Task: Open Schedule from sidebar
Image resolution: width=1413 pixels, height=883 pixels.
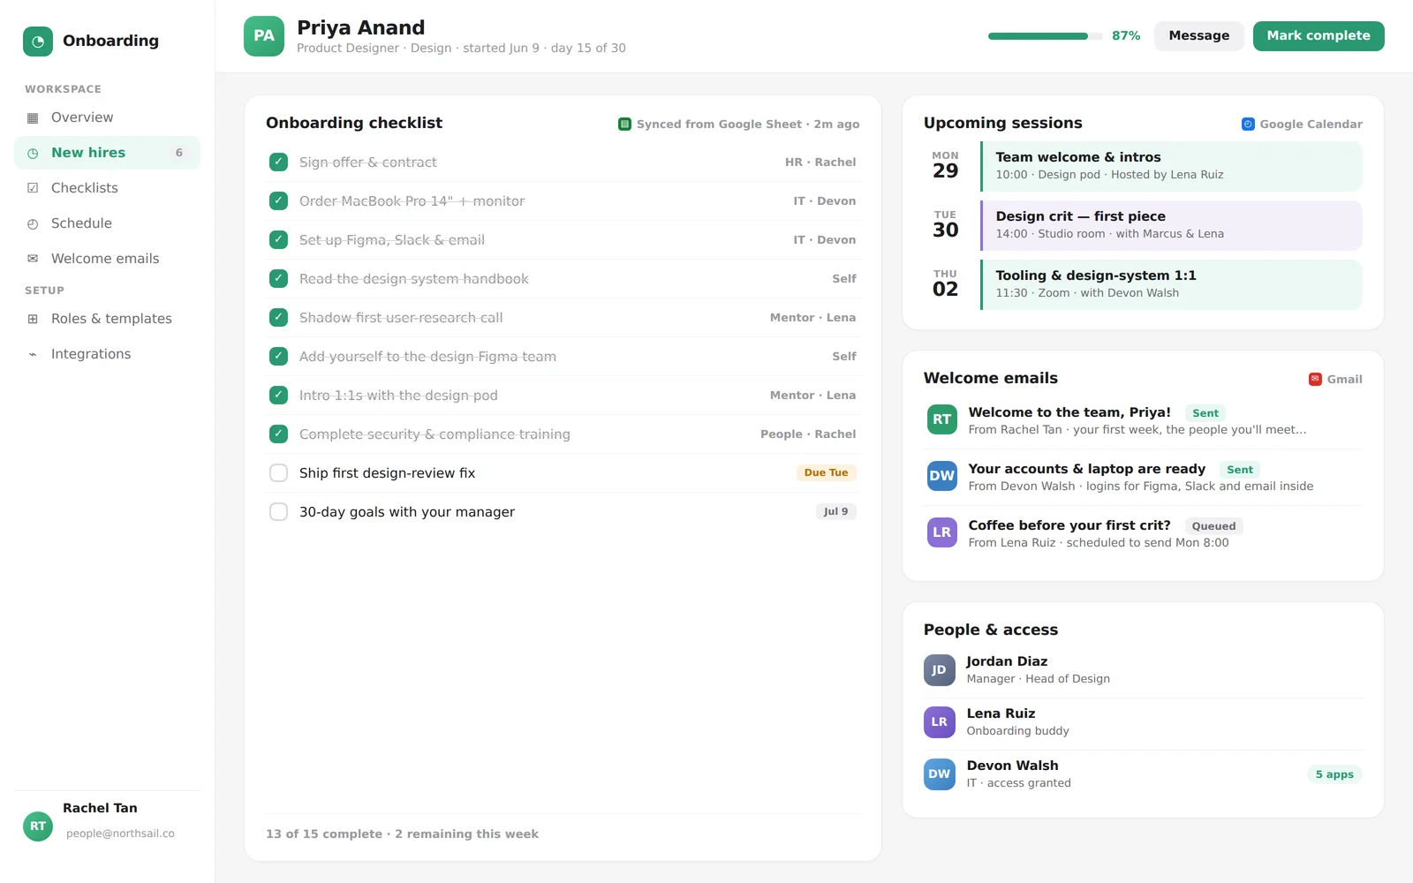Action: (x=107, y=223)
